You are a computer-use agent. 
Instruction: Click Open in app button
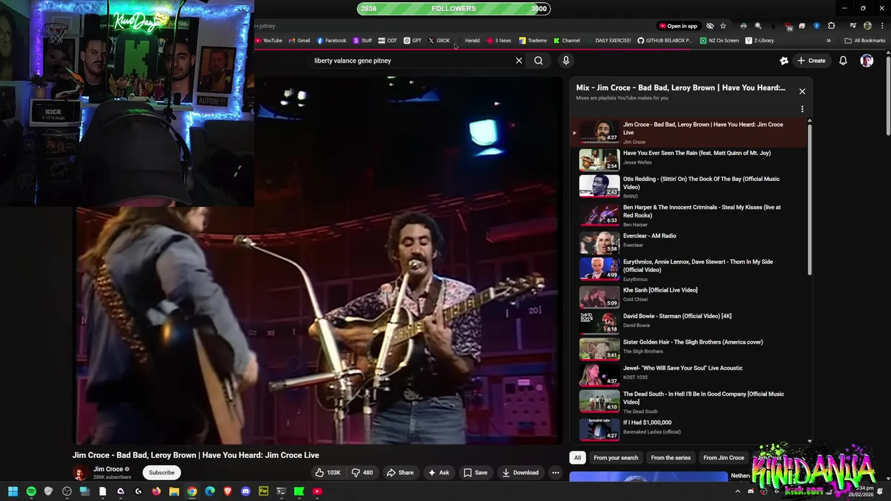tap(678, 26)
